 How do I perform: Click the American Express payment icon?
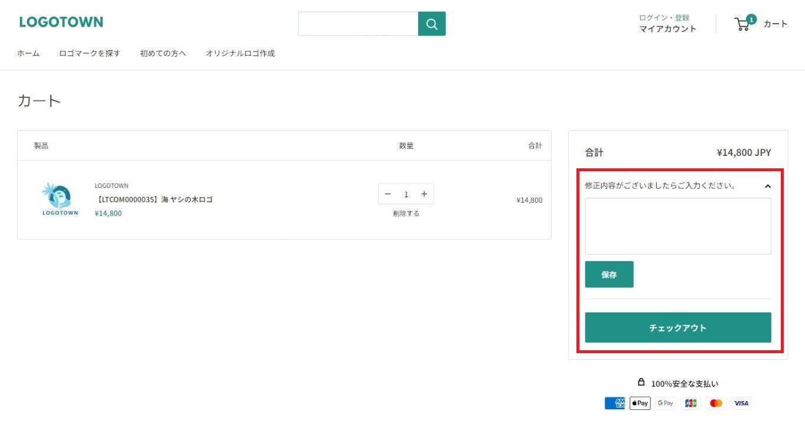click(x=614, y=403)
